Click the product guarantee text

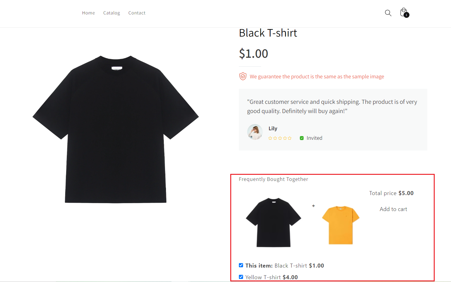(317, 76)
